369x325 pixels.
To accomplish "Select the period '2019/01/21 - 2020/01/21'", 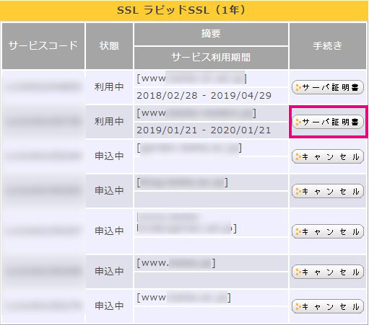I will [x=204, y=130].
